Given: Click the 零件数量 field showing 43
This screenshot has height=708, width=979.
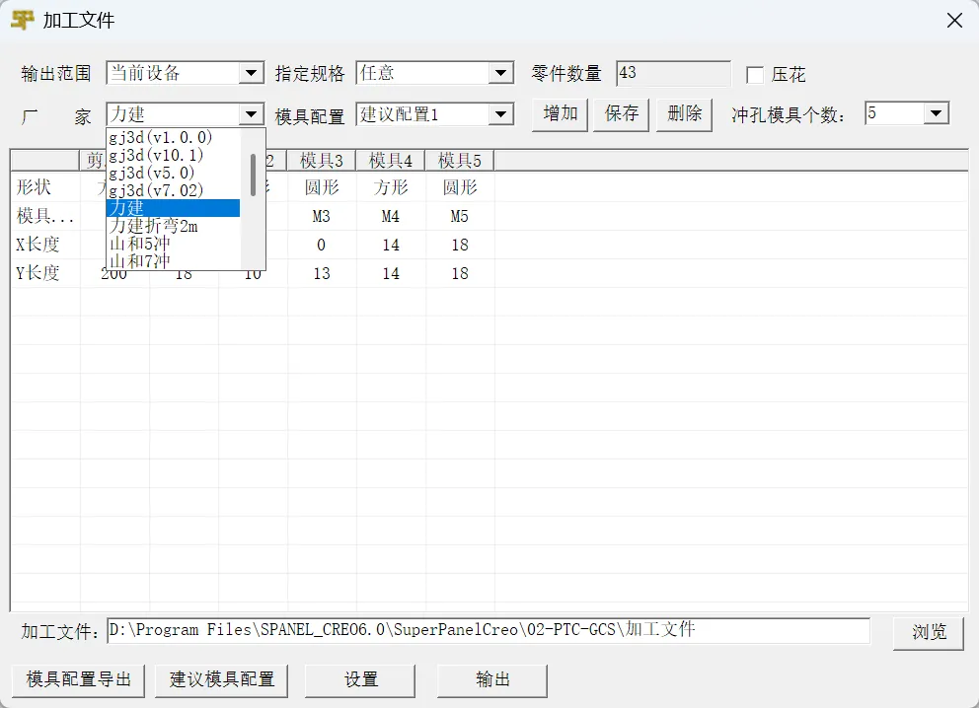Looking at the screenshot, I should click(x=673, y=73).
